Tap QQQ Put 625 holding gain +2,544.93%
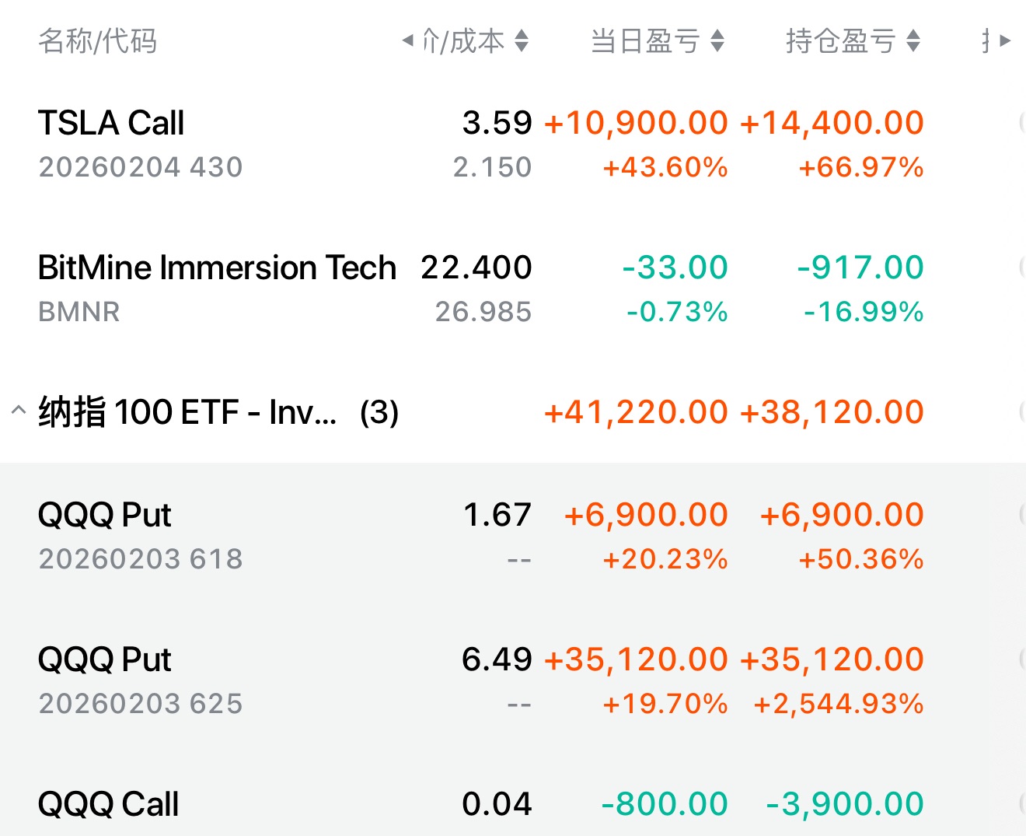1026x836 pixels. (839, 704)
